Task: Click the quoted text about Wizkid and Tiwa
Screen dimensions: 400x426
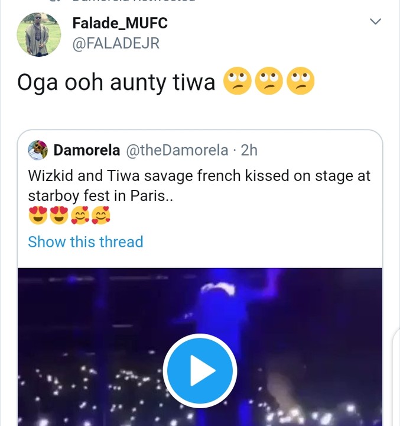Action: [x=199, y=186]
